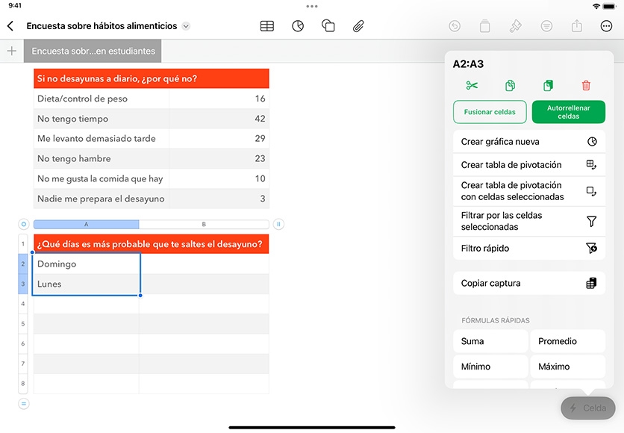Select cell with value 16
Screen dimensions: 624x433
[219, 99]
